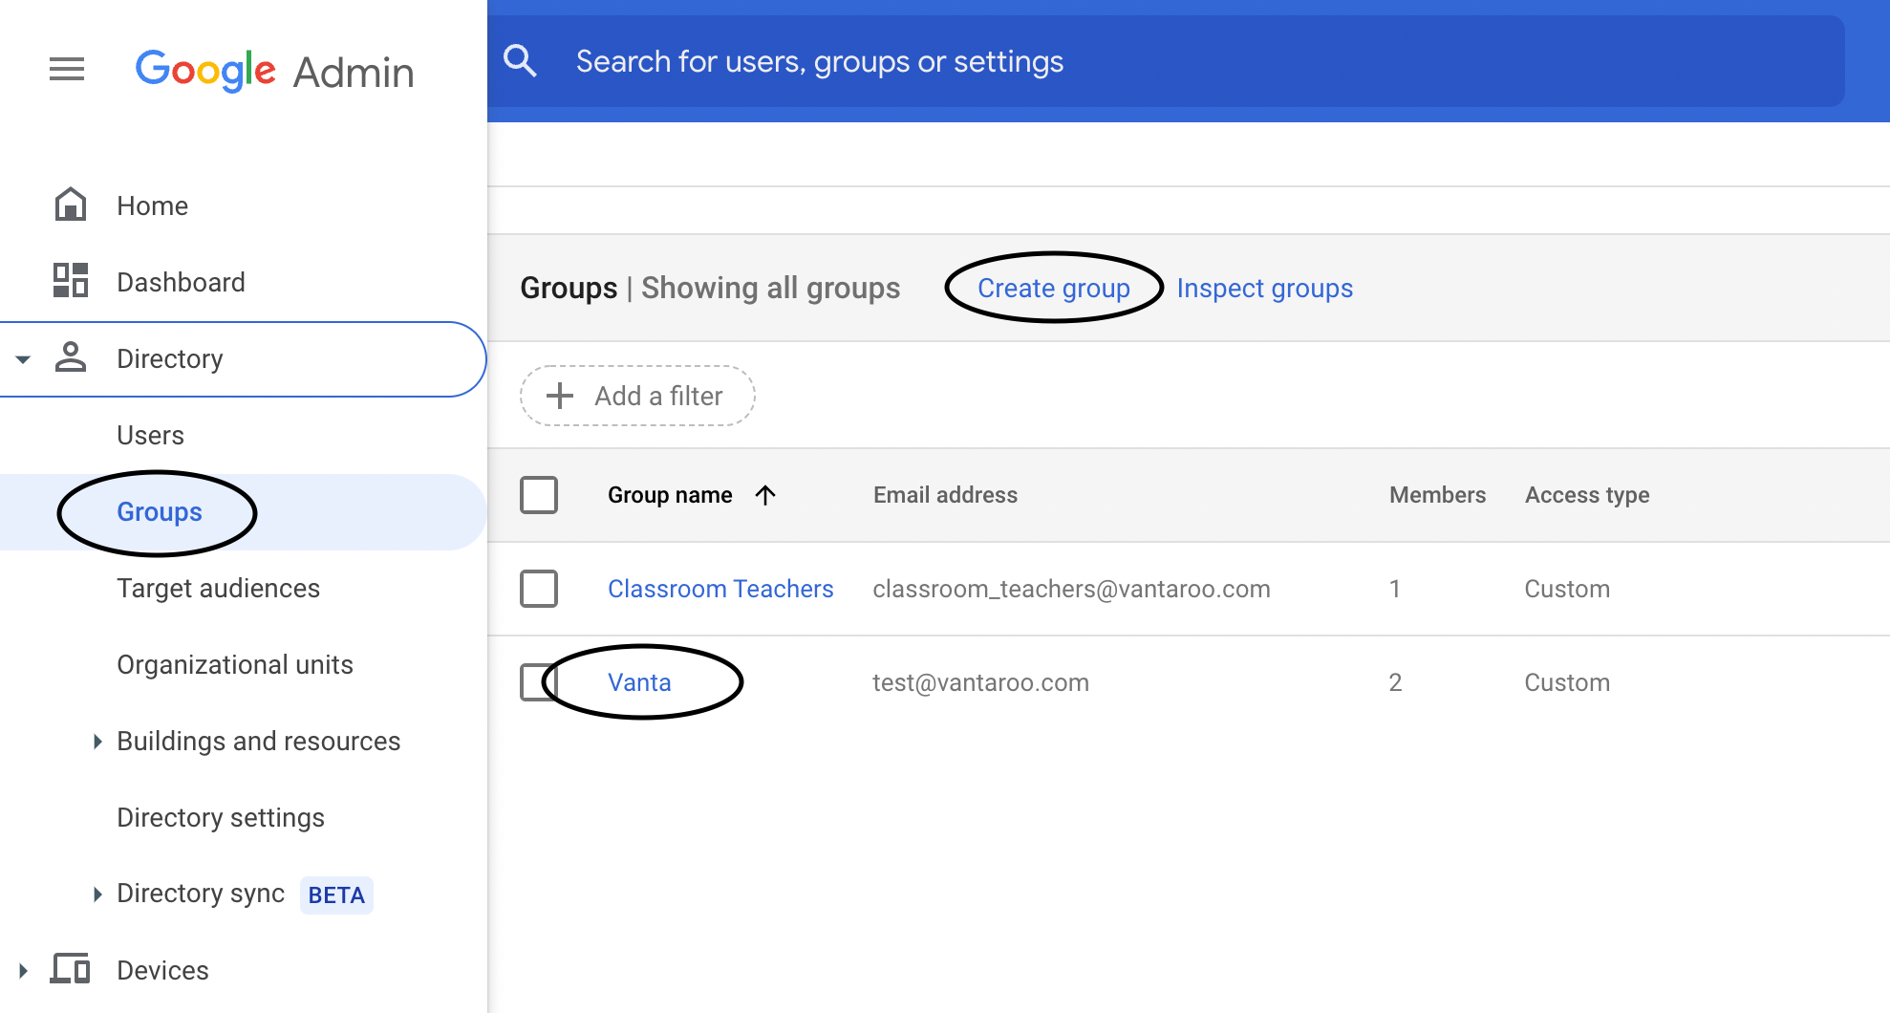The width and height of the screenshot is (1890, 1013).
Task: Click the search users, groups or settings field
Action: 1166,61
